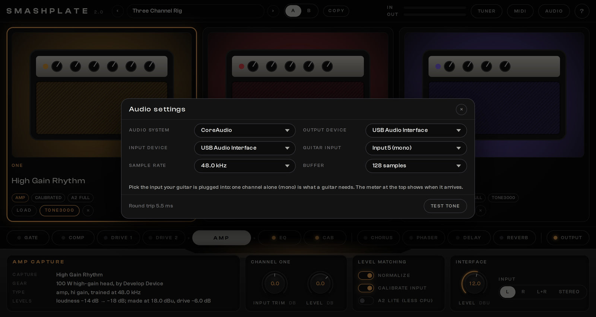Click the purple power LED on amp three
This screenshot has height=317, width=596.
point(438,66)
